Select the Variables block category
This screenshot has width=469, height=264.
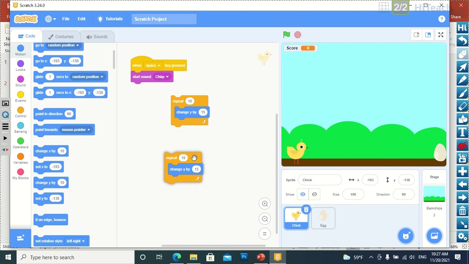pyautogui.click(x=21, y=158)
